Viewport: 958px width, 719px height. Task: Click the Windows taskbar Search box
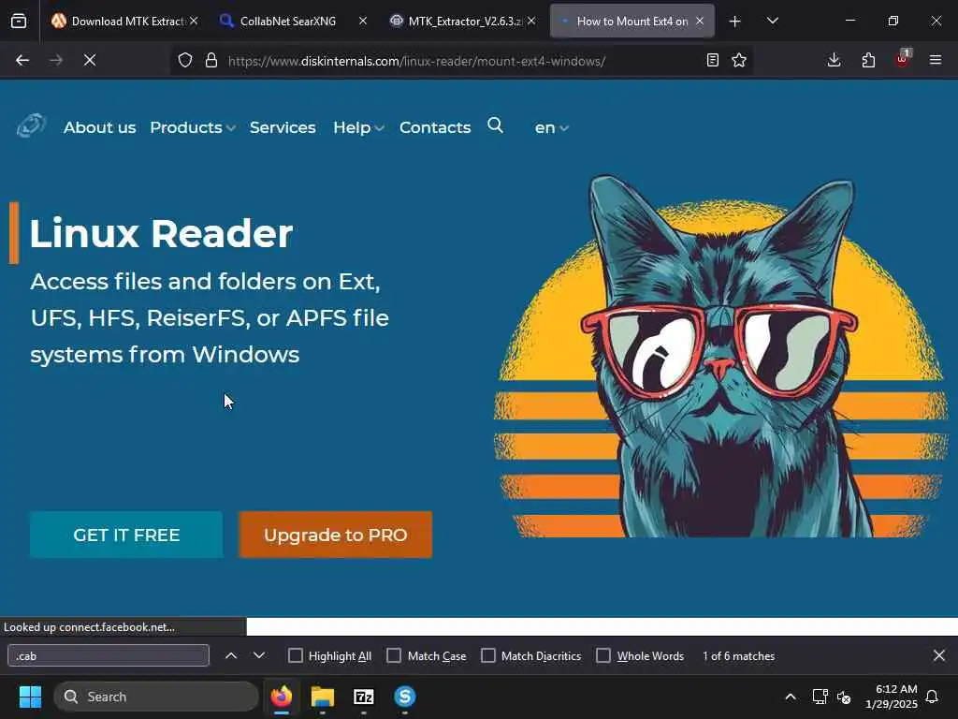(156, 697)
